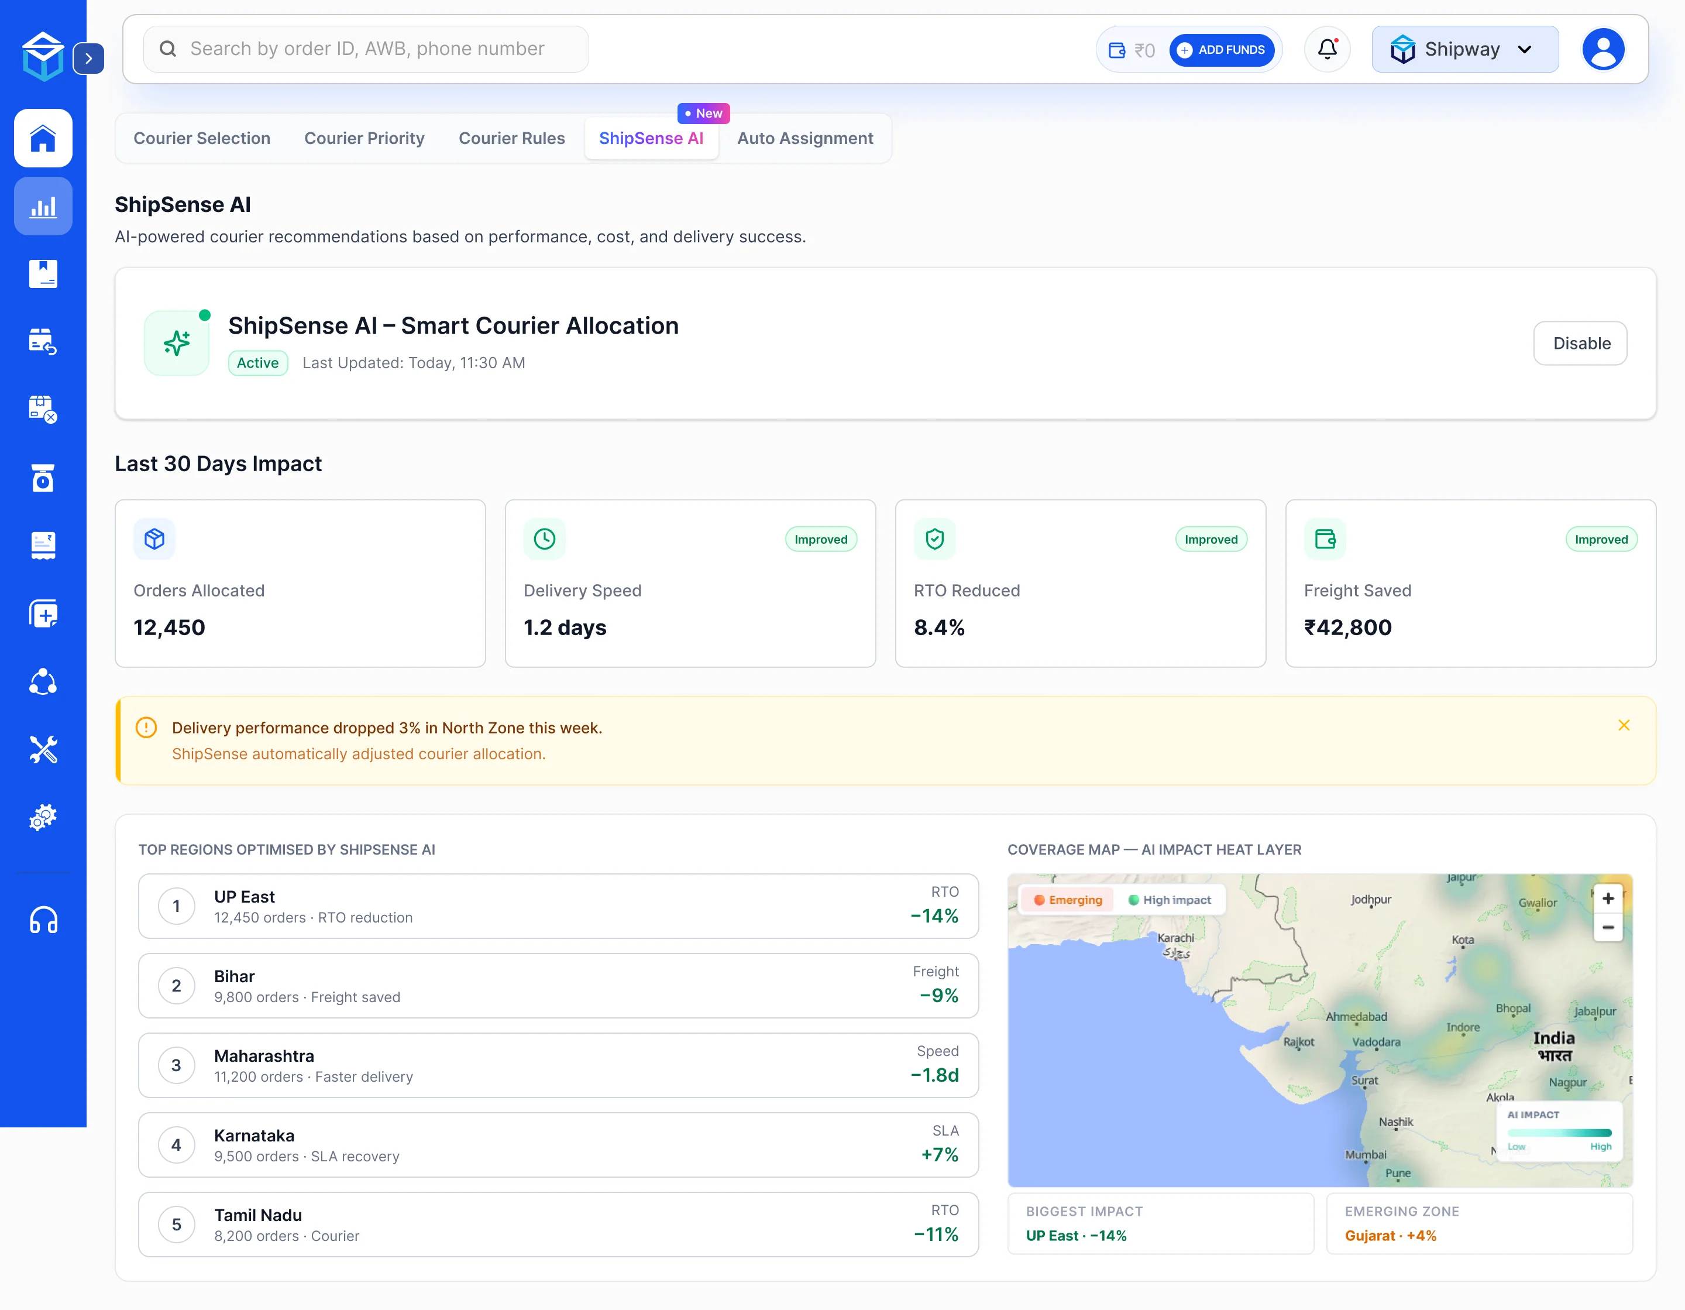This screenshot has height=1310, width=1685.
Task: Select the Tamil Nadu region row
Action: point(558,1225)
